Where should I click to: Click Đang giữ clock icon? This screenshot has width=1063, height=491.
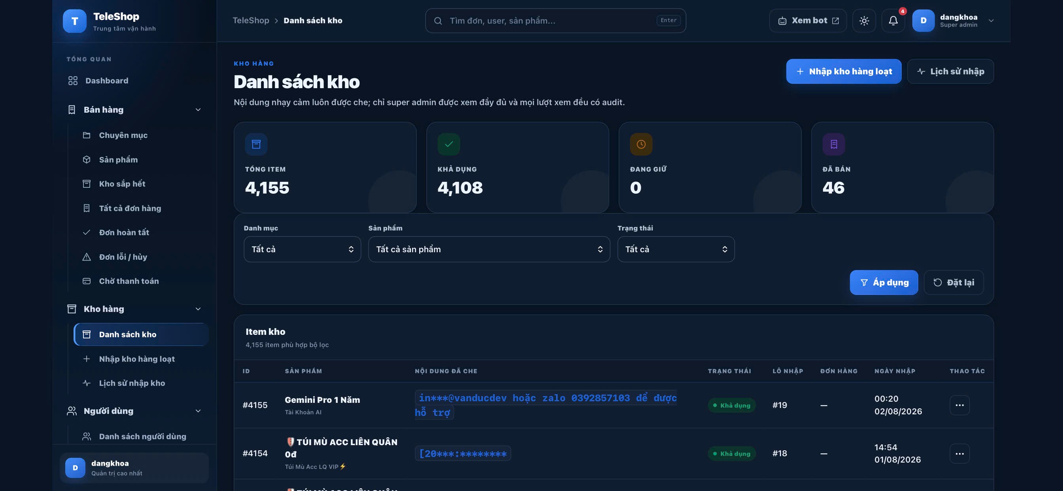coord(641,144)
